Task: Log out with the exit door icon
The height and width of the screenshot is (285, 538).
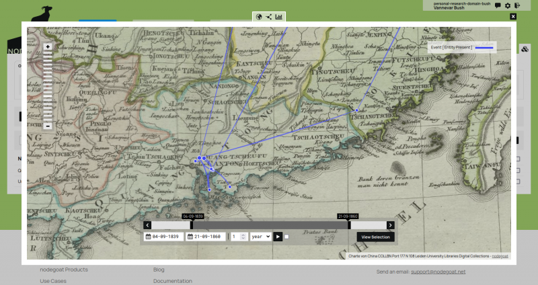Action: (x=517, y=5)
